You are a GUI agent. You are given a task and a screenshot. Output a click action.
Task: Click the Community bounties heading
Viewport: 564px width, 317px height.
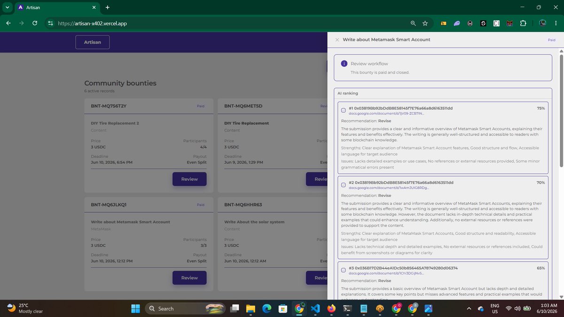[x=120, y=83]
